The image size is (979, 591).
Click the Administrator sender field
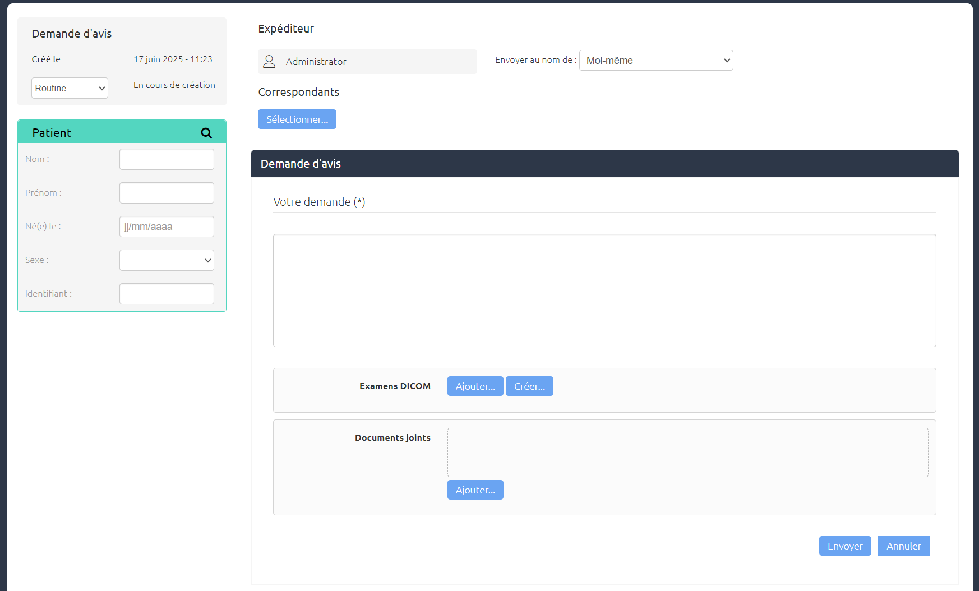(x=367, y=62)
